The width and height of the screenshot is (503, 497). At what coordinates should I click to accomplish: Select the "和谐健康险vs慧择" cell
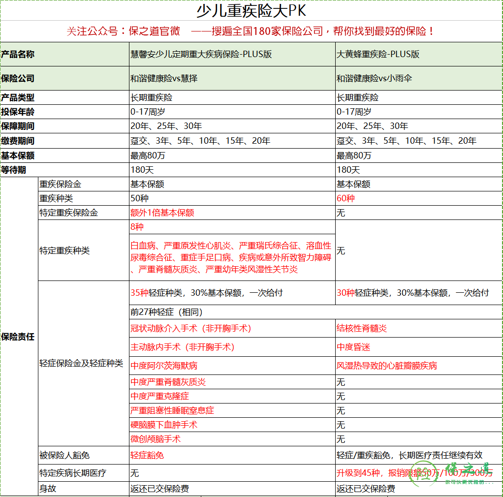point(232,78)
